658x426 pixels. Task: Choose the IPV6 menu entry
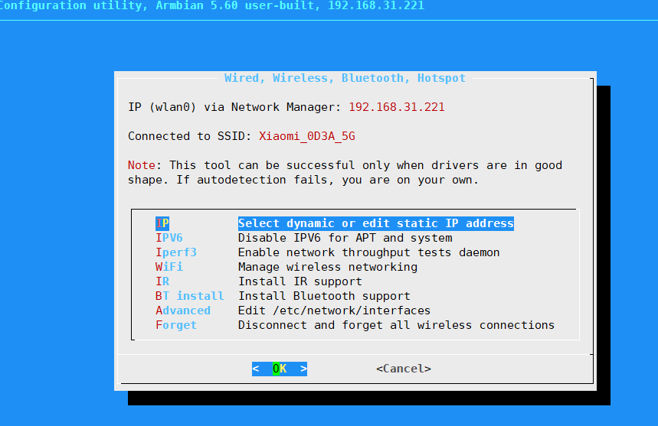point(169,238)
